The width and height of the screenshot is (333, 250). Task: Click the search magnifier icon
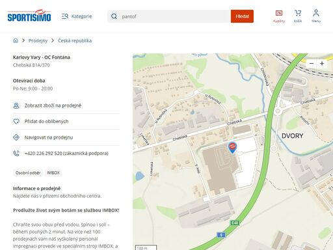(x=114, y=16)
